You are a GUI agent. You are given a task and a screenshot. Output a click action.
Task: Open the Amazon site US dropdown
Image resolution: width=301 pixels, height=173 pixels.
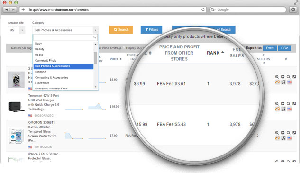tap(16, 30)
